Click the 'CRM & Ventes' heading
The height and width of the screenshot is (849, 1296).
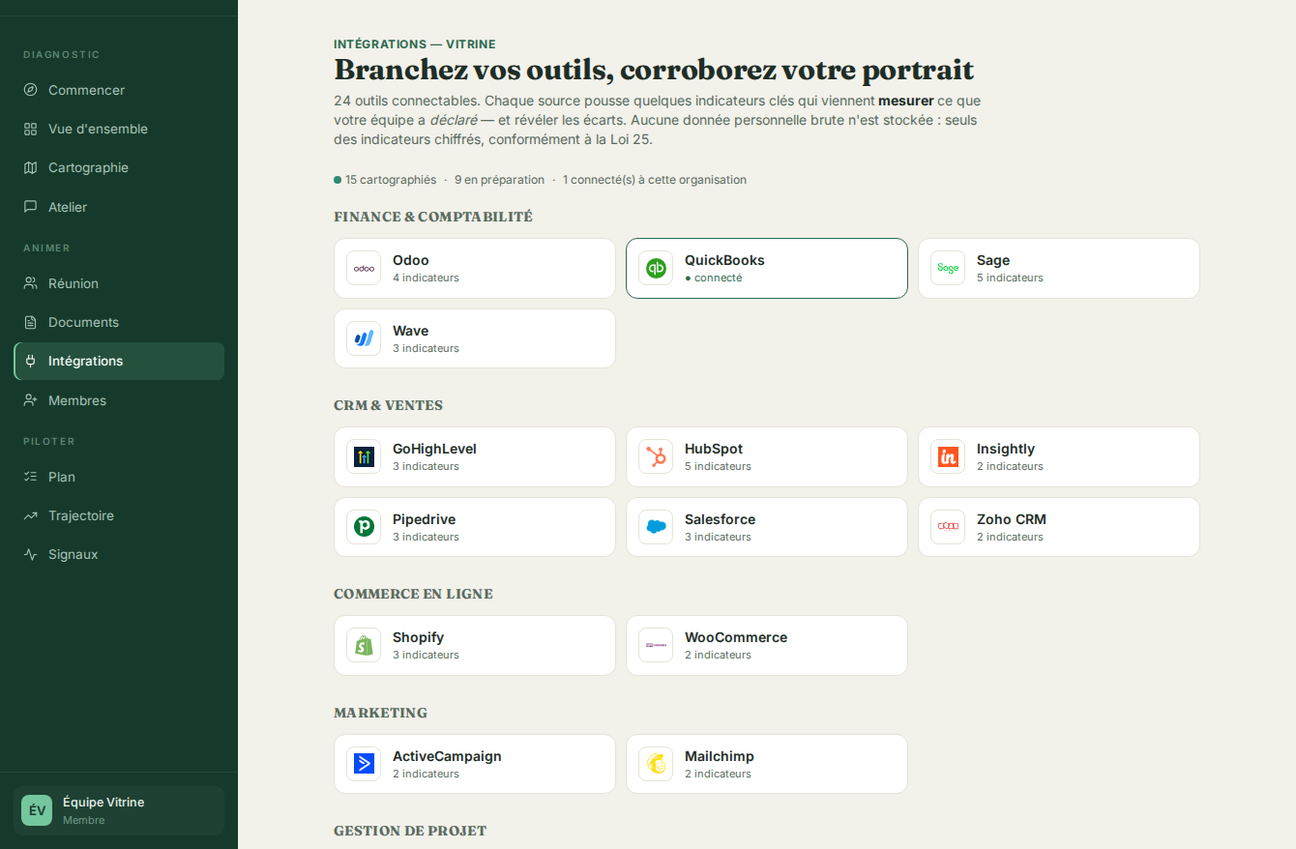click(x=388, y=405)
